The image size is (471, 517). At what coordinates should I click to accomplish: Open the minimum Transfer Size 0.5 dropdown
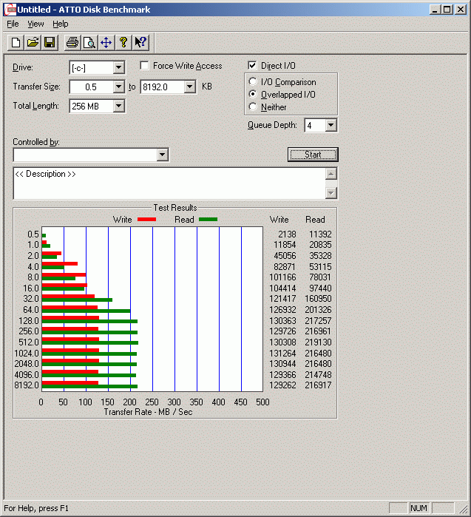[118, 87]
